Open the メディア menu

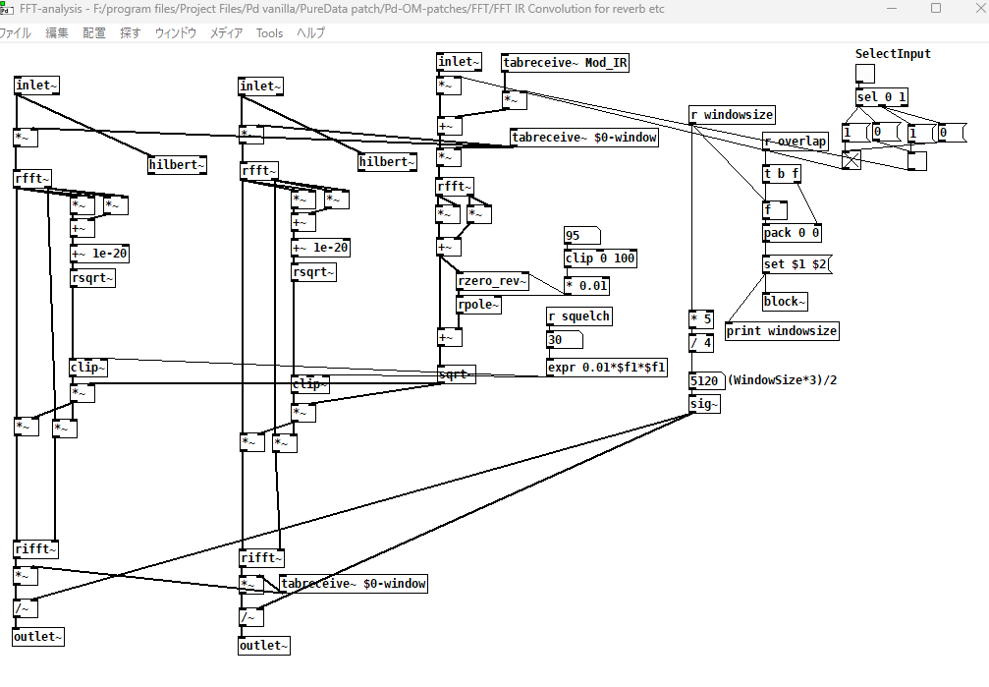[227, 32]
